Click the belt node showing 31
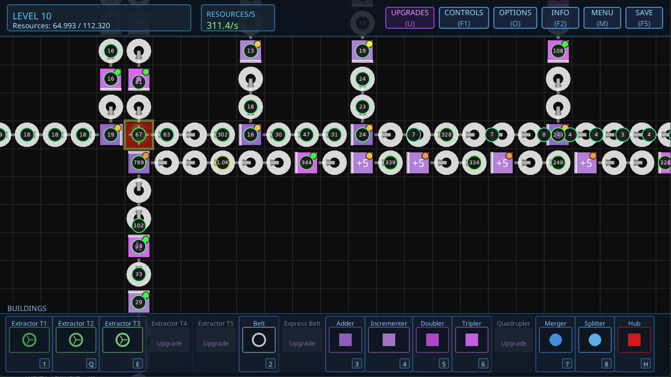 pyautogui.click(x=334, y=135)
